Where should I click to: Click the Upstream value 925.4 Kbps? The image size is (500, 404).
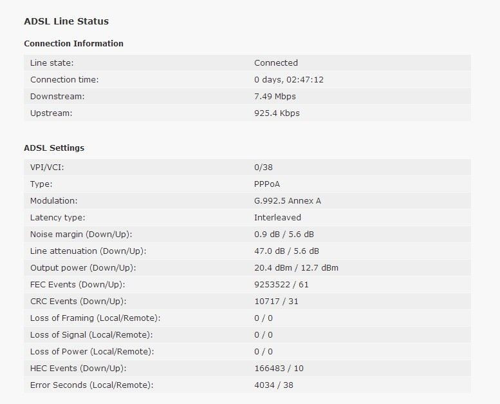[277, 113]
